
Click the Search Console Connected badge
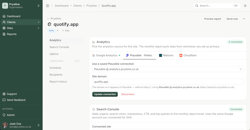[x=236, y=109]
